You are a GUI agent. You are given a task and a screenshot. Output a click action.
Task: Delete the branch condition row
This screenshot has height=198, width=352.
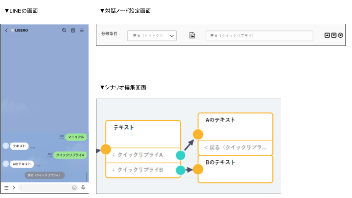click(x=340, y=35)
